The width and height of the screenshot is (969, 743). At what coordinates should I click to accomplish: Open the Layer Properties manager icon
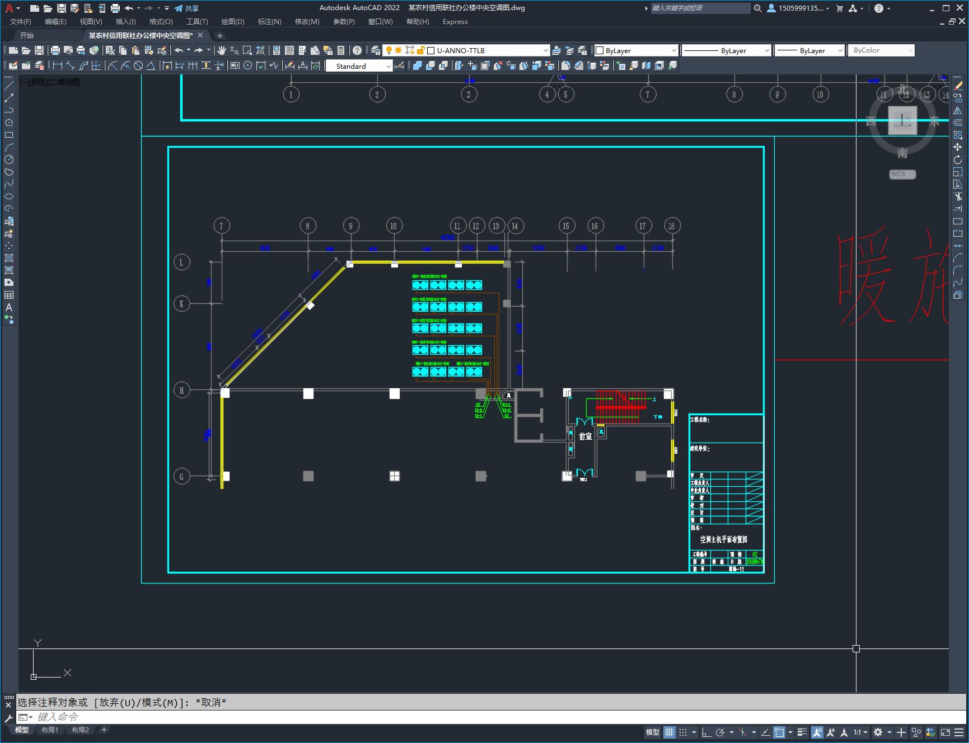tap(376, 50)
